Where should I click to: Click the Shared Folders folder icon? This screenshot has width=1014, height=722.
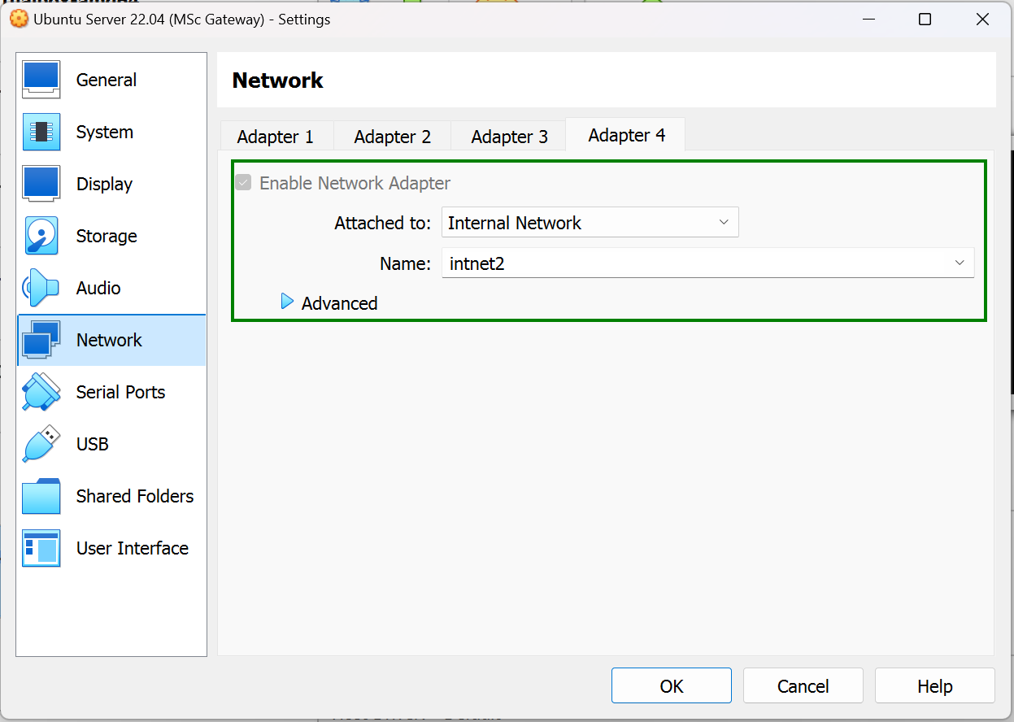point(41,496)
